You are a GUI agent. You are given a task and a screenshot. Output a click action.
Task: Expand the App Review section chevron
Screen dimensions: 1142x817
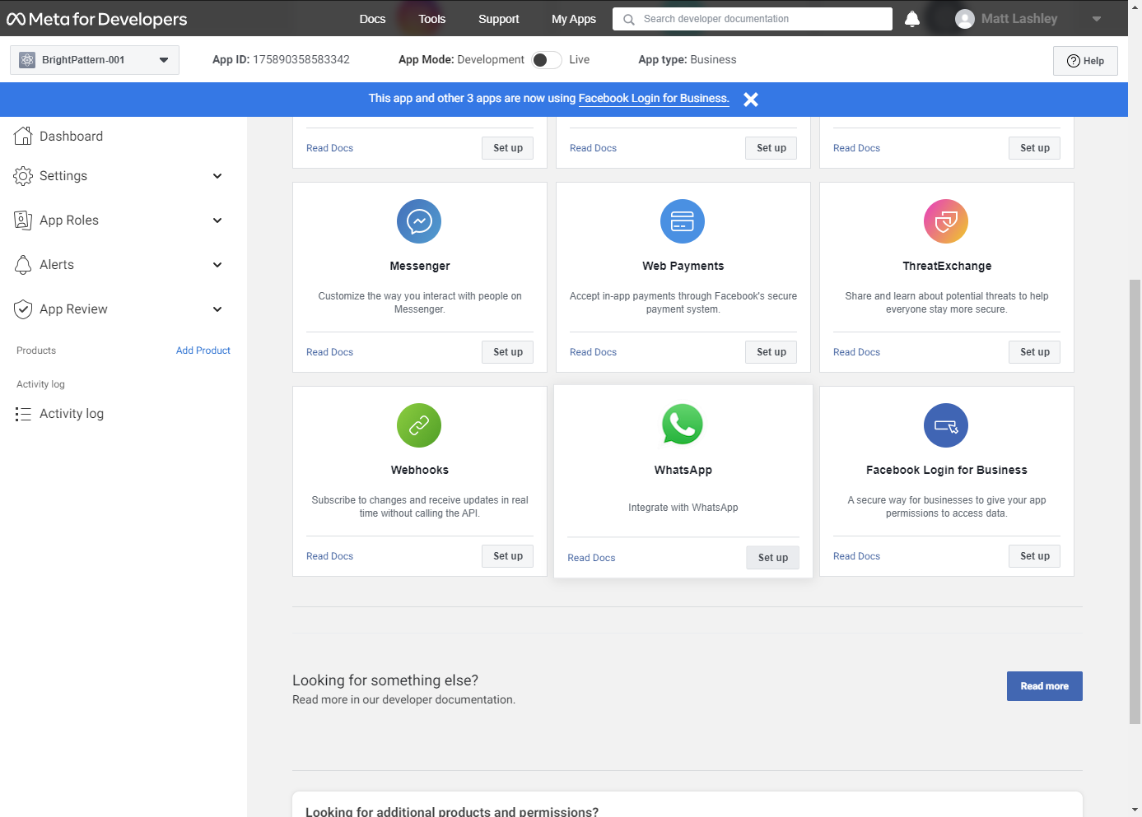click(217, 309)
